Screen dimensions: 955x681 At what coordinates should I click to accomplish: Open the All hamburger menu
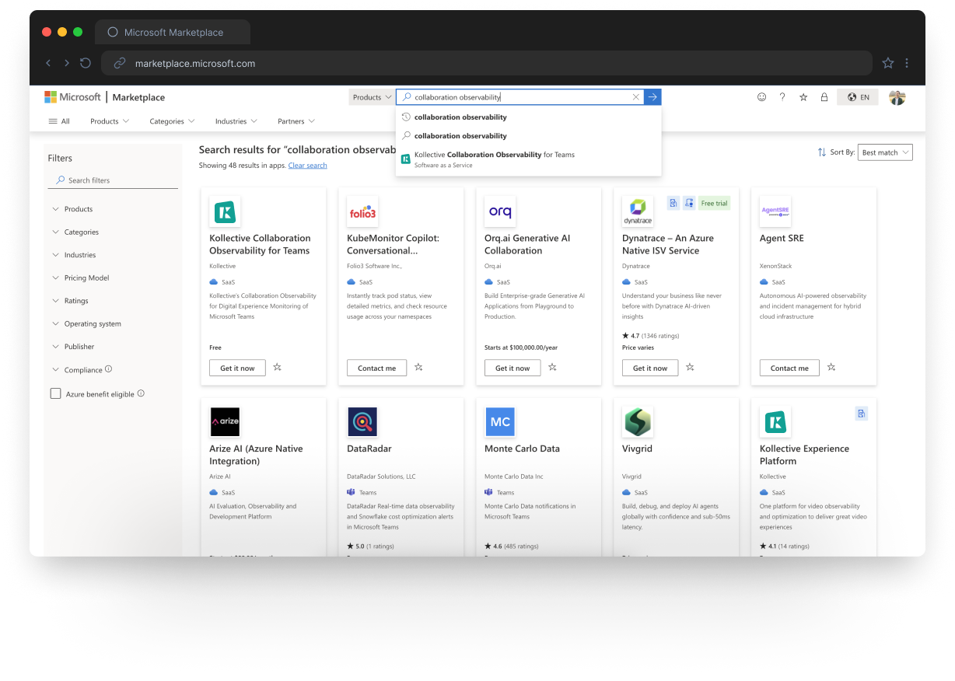pos(59,121)
